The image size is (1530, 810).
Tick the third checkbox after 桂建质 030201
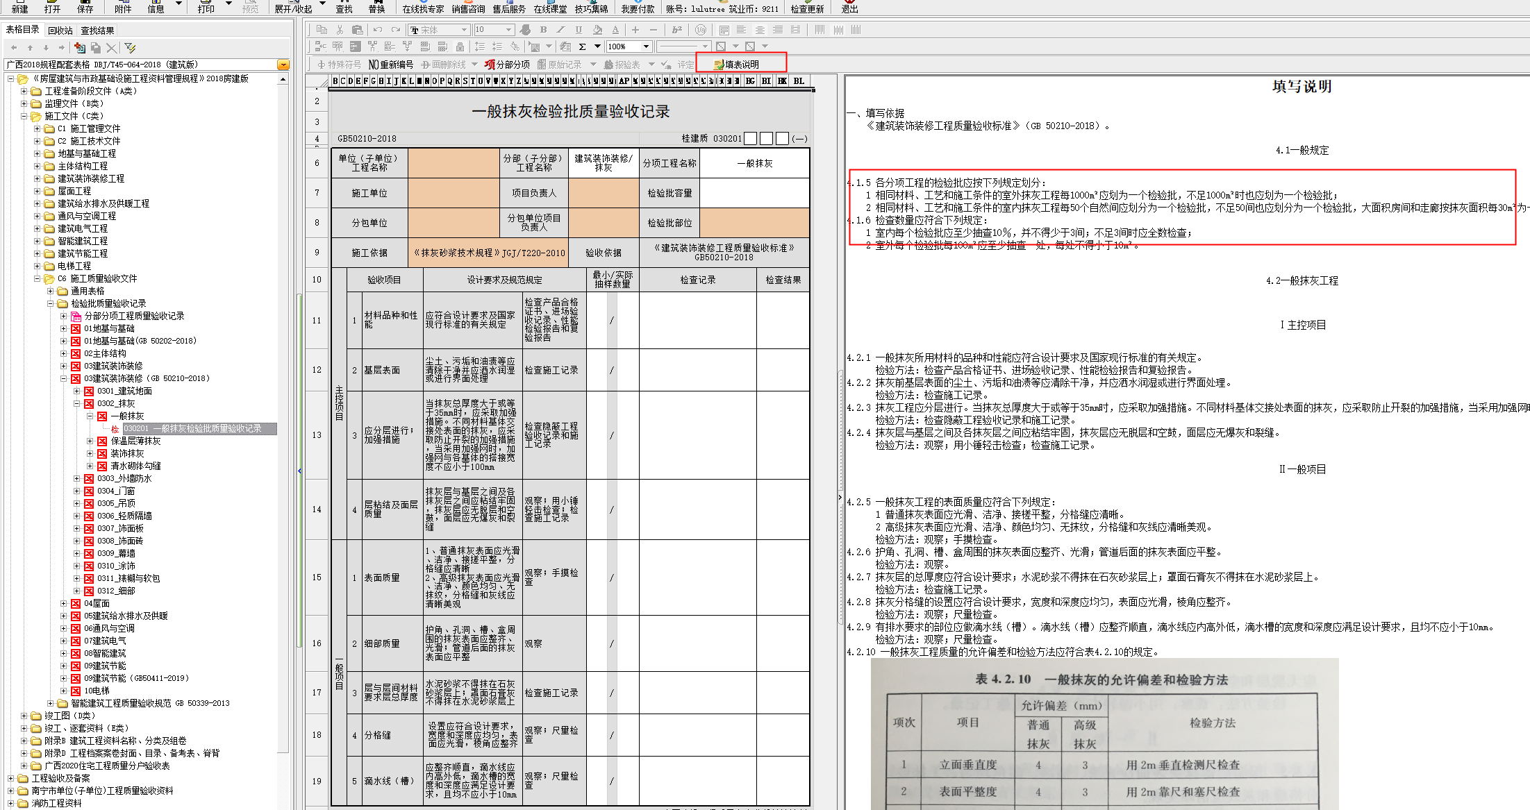coord(782,139)
